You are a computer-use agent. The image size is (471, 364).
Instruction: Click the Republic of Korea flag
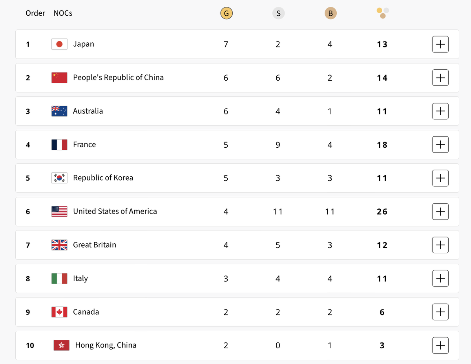[59, 178]
